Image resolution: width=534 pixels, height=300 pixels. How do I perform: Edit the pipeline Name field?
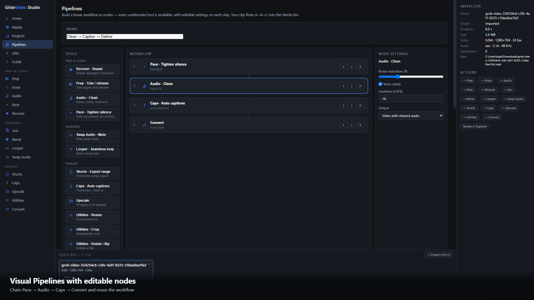click(x=125, y=36)
